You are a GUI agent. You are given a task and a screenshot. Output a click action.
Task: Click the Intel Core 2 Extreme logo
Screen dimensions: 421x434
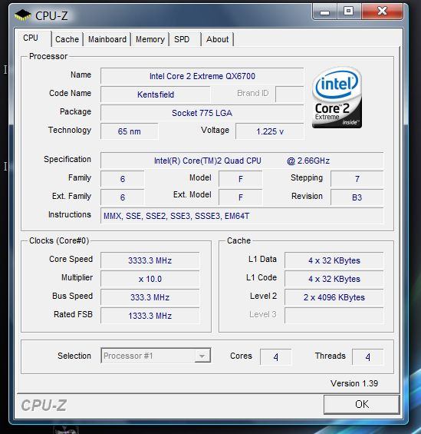[x=337, y=98]
